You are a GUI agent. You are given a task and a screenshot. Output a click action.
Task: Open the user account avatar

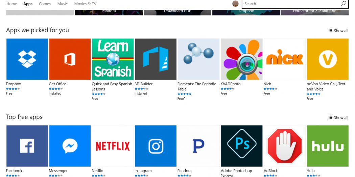pos(235,4)
